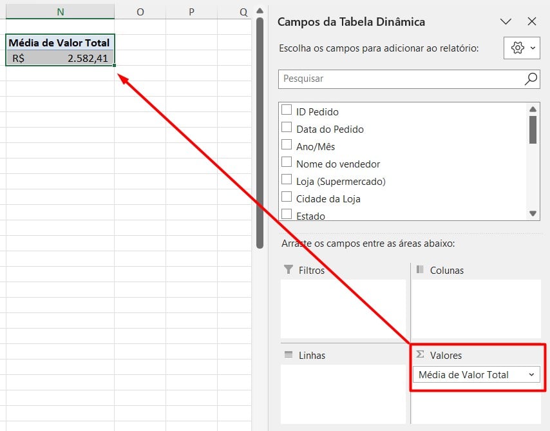Click the Média de Valor Total header cell
This screenshot has height=431, width=550.
61,43
